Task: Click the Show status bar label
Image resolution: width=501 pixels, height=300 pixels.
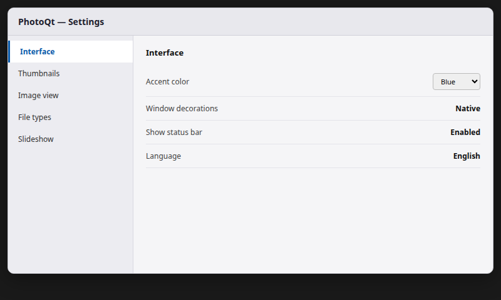Action: click(174, 132)
